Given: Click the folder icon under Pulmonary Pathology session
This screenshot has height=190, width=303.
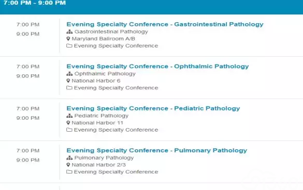Looking at the screenshot, I should click(69, 172).
